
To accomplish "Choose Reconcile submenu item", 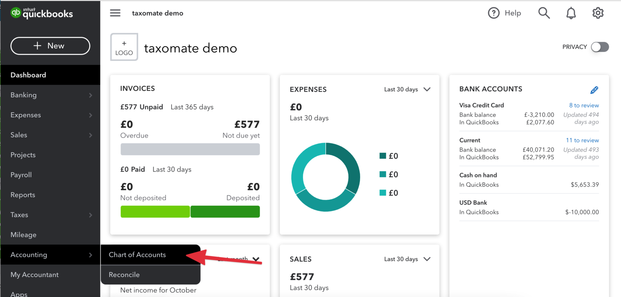I will pos(151,275).
